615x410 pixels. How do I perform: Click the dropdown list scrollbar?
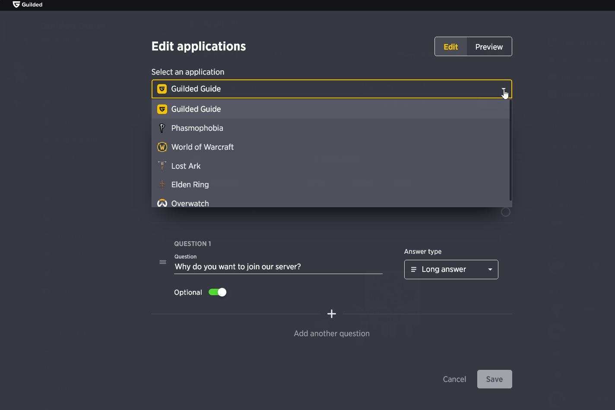(x=511, y=150)
